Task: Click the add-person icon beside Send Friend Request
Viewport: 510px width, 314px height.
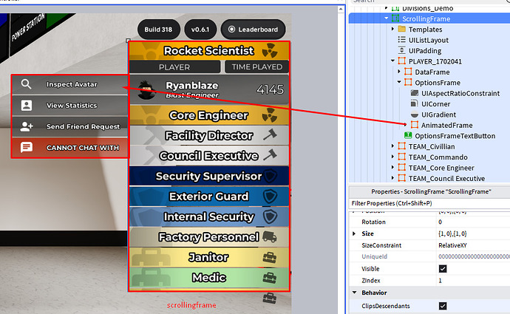Action: 27,126
